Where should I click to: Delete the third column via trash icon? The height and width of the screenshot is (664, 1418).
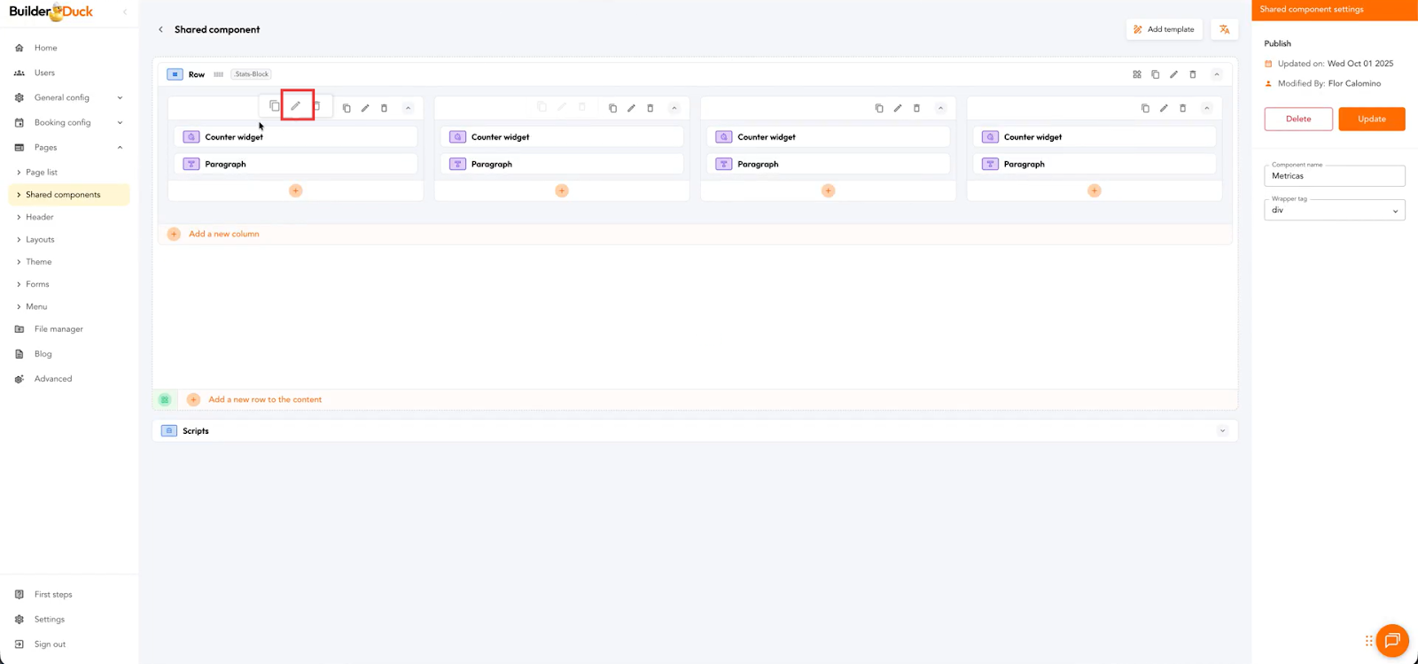click(x=916, y=108)
